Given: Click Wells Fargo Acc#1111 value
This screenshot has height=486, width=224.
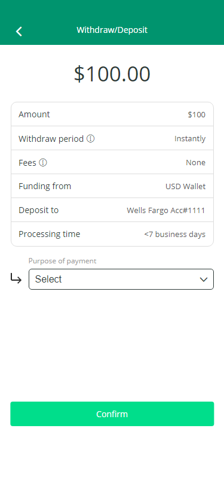Looking at the screenshot, I should (166, 211).
